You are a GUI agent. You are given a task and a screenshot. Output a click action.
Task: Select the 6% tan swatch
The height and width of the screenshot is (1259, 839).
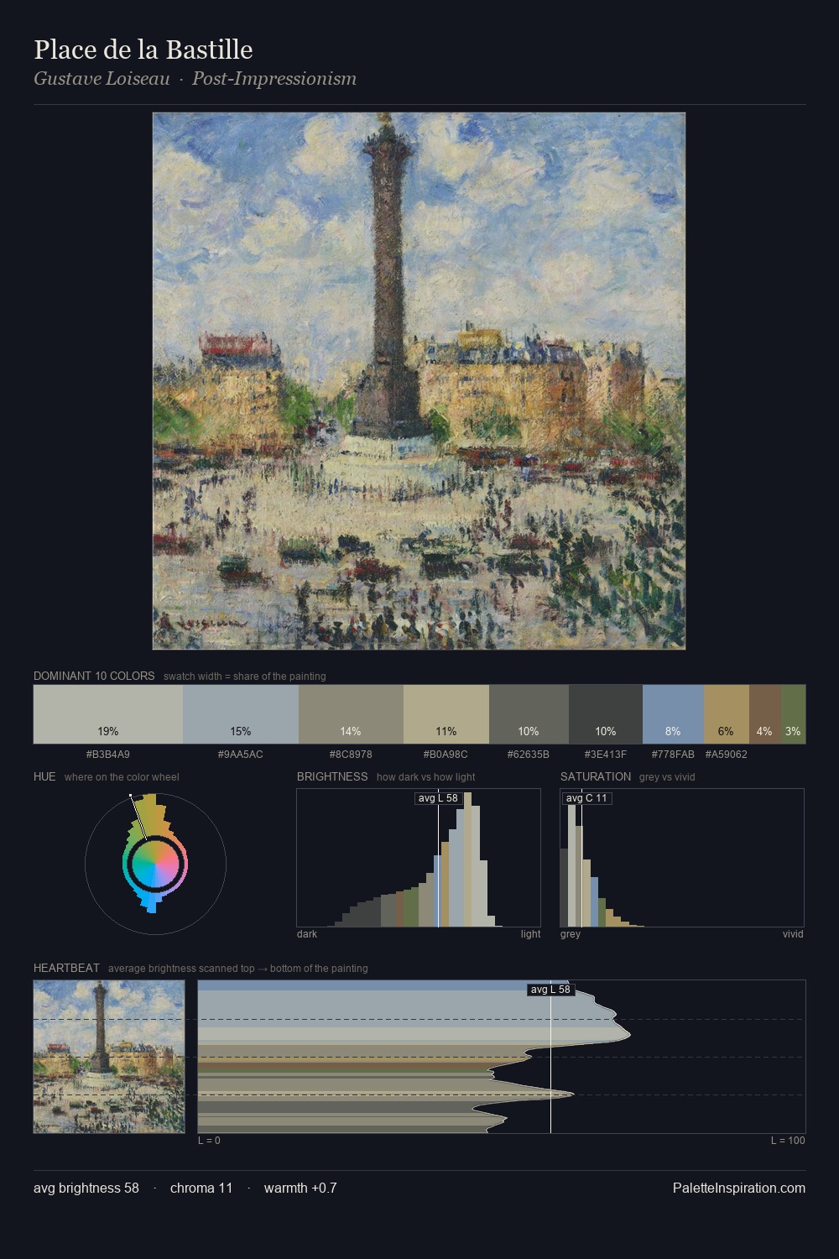point(727,714)
